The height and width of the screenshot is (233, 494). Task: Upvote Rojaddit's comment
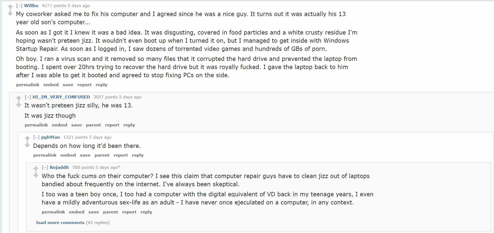click(x=35, y=168)
